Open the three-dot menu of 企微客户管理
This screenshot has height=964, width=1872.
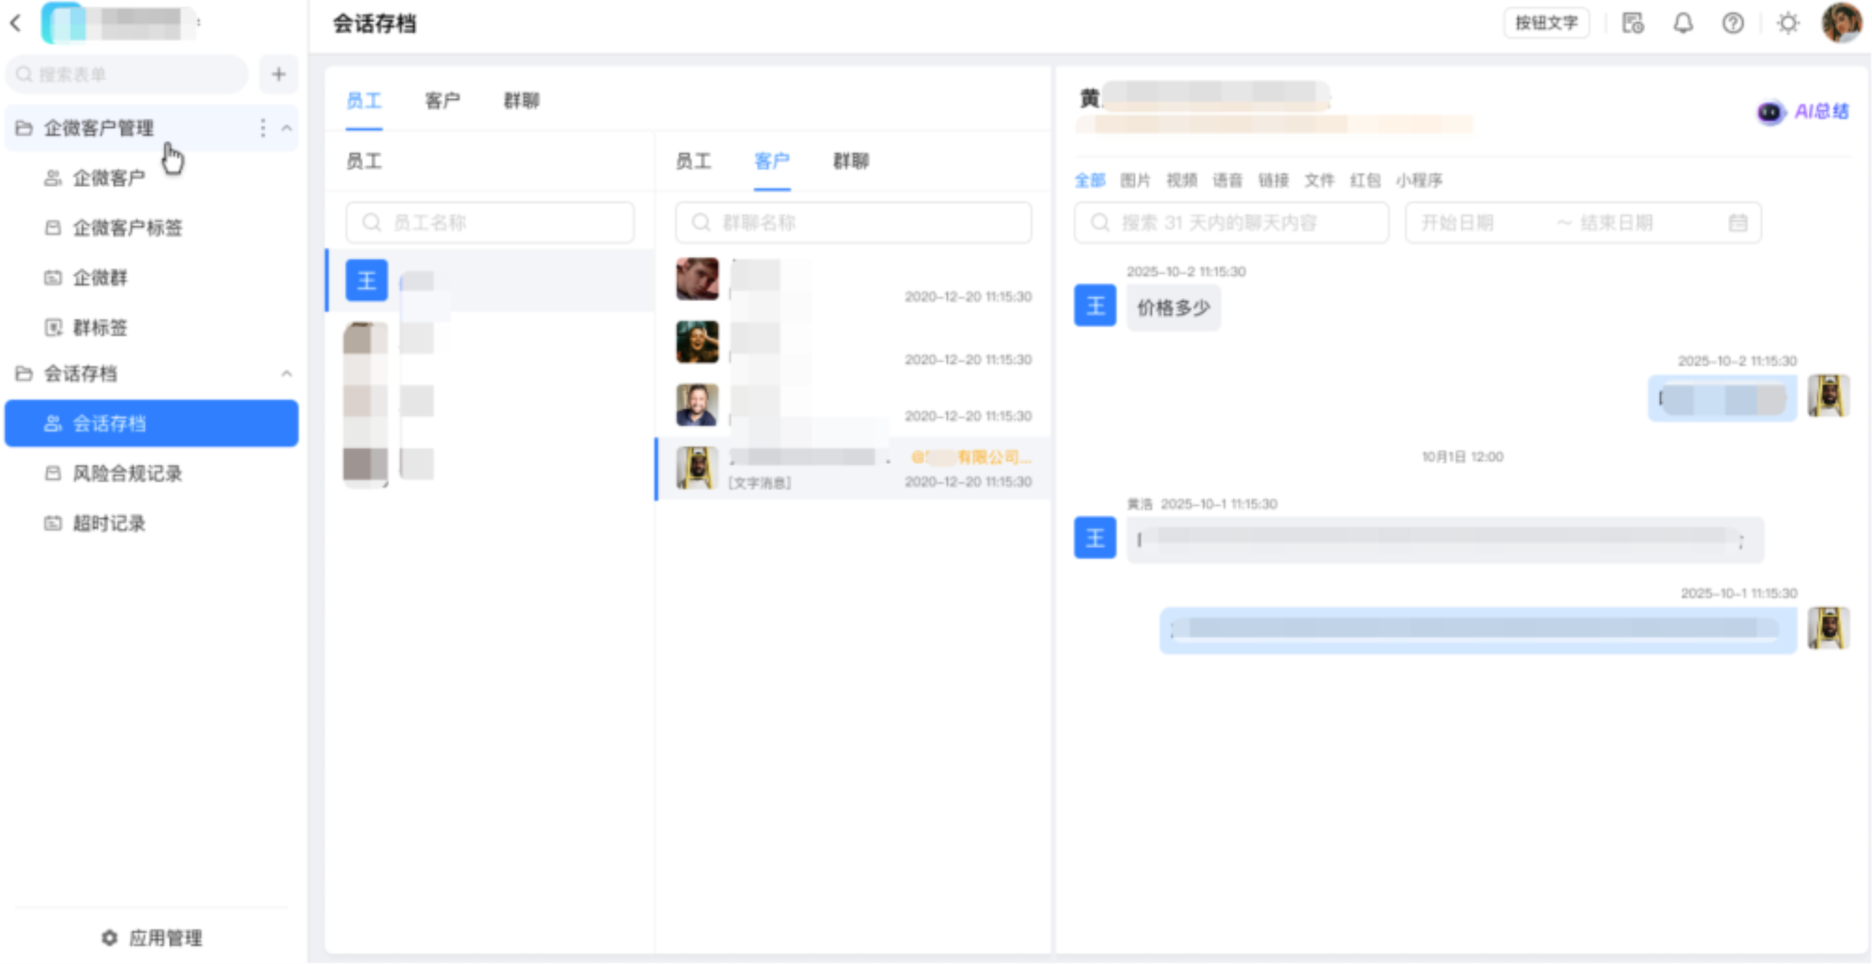click(x=263, y=128)
